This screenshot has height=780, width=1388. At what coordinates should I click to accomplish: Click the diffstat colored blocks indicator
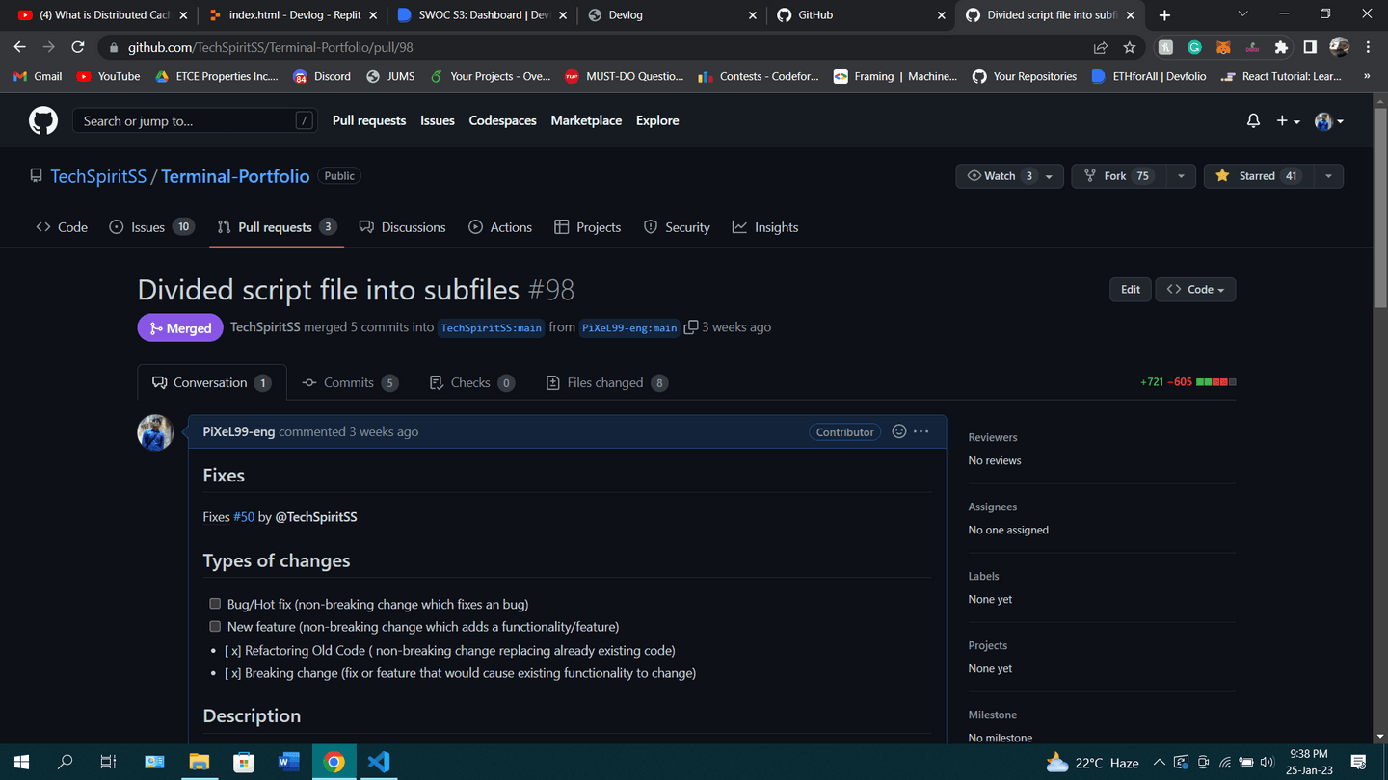pyautogui.click(x=1215, y=382)
